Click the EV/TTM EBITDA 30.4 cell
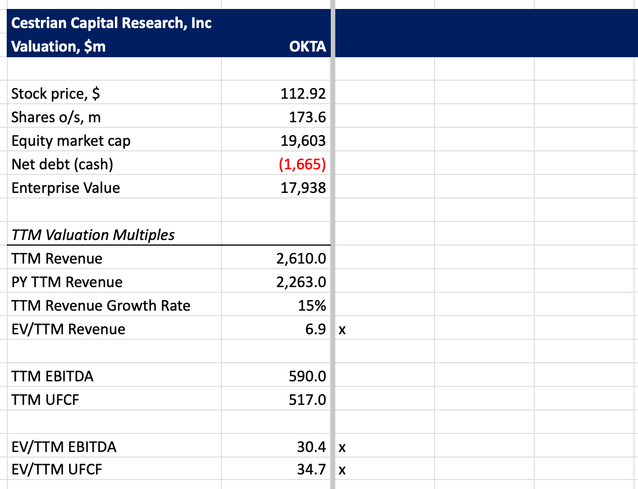The width and height of the screenshot is (638, 489). pyautogui.click(x=276, y=446)
